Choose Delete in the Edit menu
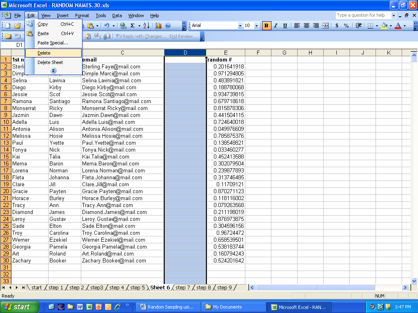This screenshot has width=418, height=313. (x=53, y=53)
